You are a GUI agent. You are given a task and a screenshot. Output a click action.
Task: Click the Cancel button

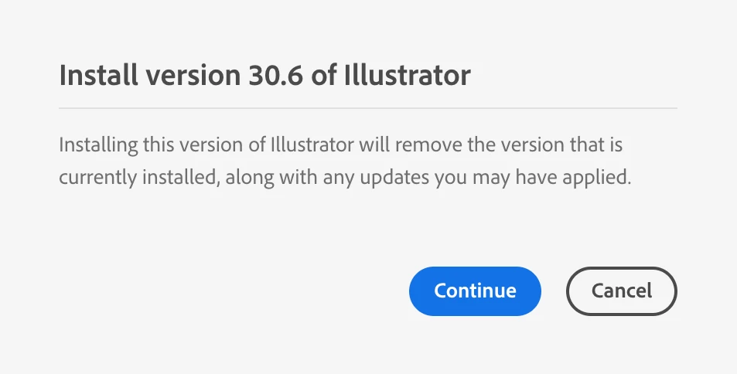(x=621, y=291)
